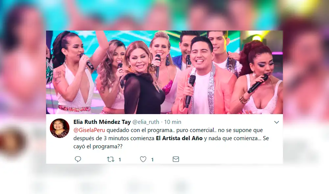This screenshot has height=194, width=329.
Task: Open the 10 min timestamp link
Action: pos(172,122)
